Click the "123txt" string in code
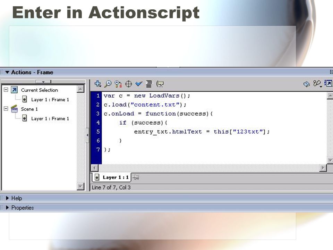Viewport: 333px width, 250px height. point(248,132)
